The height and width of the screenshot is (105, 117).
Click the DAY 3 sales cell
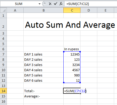pos(44,65)
